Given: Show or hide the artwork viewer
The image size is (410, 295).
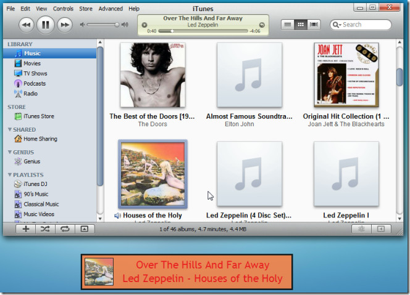Looking at the screenshot, I should [85, 229].
